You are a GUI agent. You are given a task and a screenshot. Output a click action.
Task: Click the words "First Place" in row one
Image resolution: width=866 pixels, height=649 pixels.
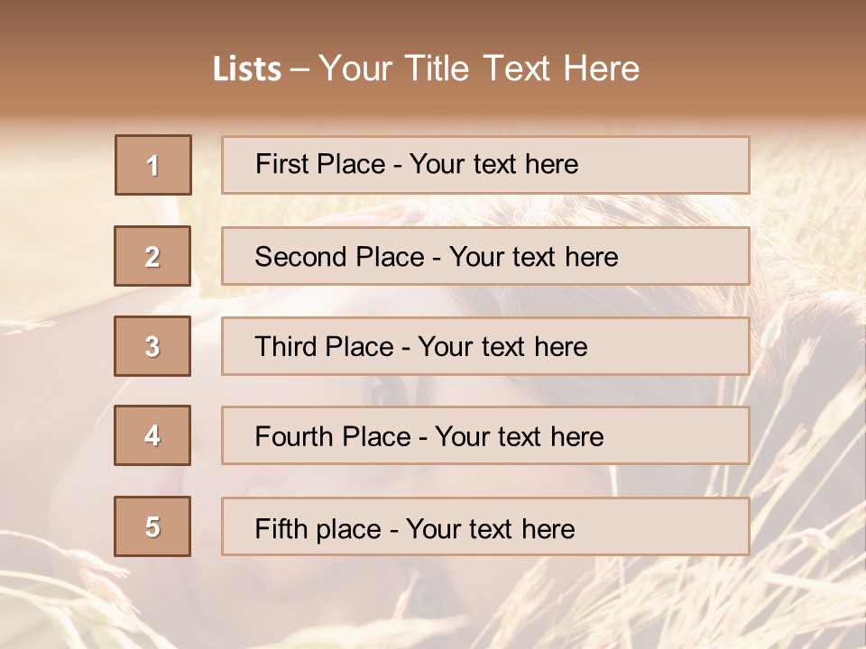(x=320, y=164)
